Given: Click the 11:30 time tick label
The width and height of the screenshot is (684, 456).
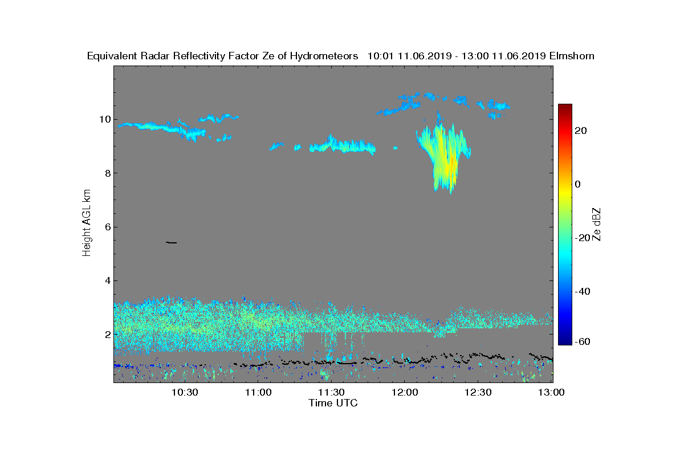Looking at the screenshot, I should [x=331, y=392].
